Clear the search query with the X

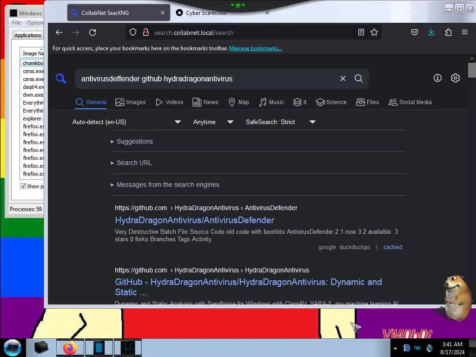[x=343, y=79]
